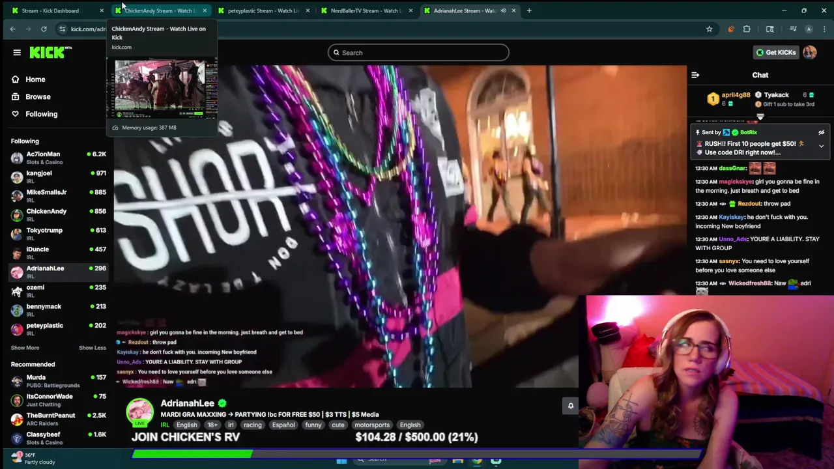Click the orange extension icon in toolbar
Viewport: 834px width, 469px height.
(x=730, y=29)
